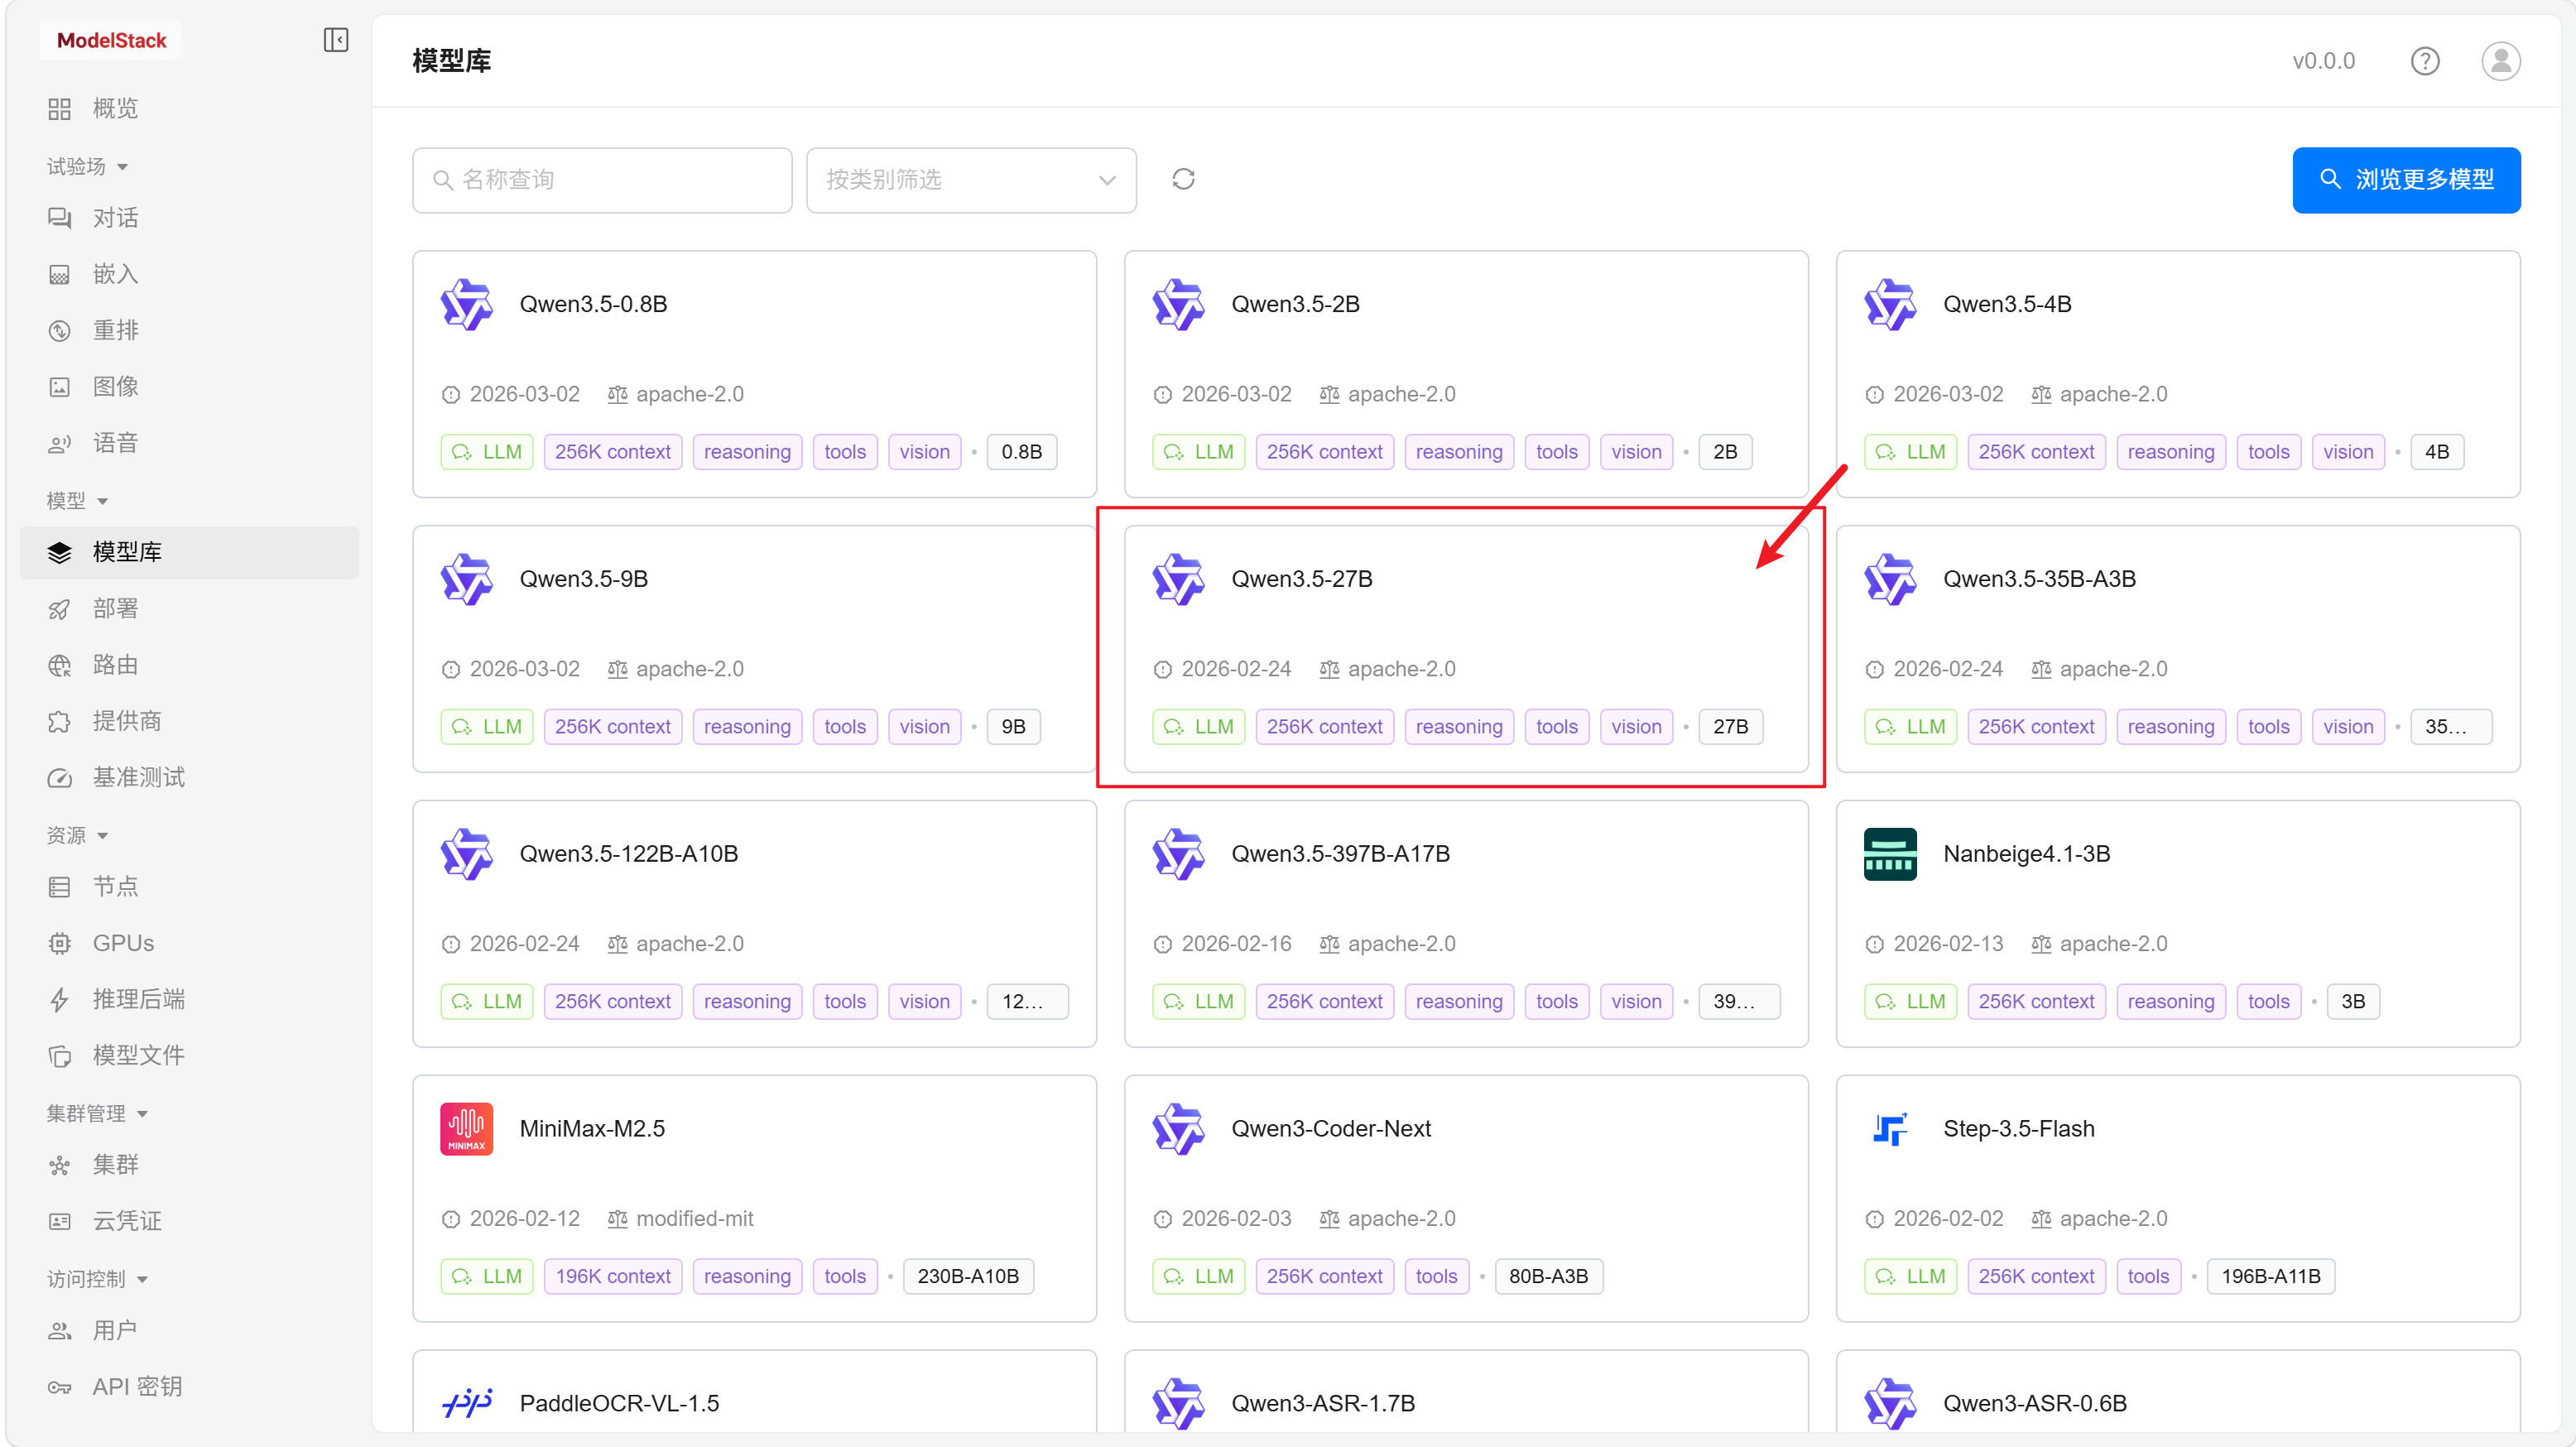Go to the 语音 page
Image resolution: width=2576 pixels, height=1447 pixels.
coord(189,443)
